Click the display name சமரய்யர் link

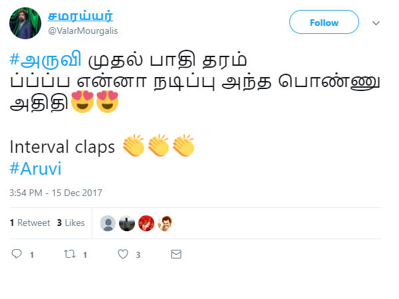(x=80, y=16)
